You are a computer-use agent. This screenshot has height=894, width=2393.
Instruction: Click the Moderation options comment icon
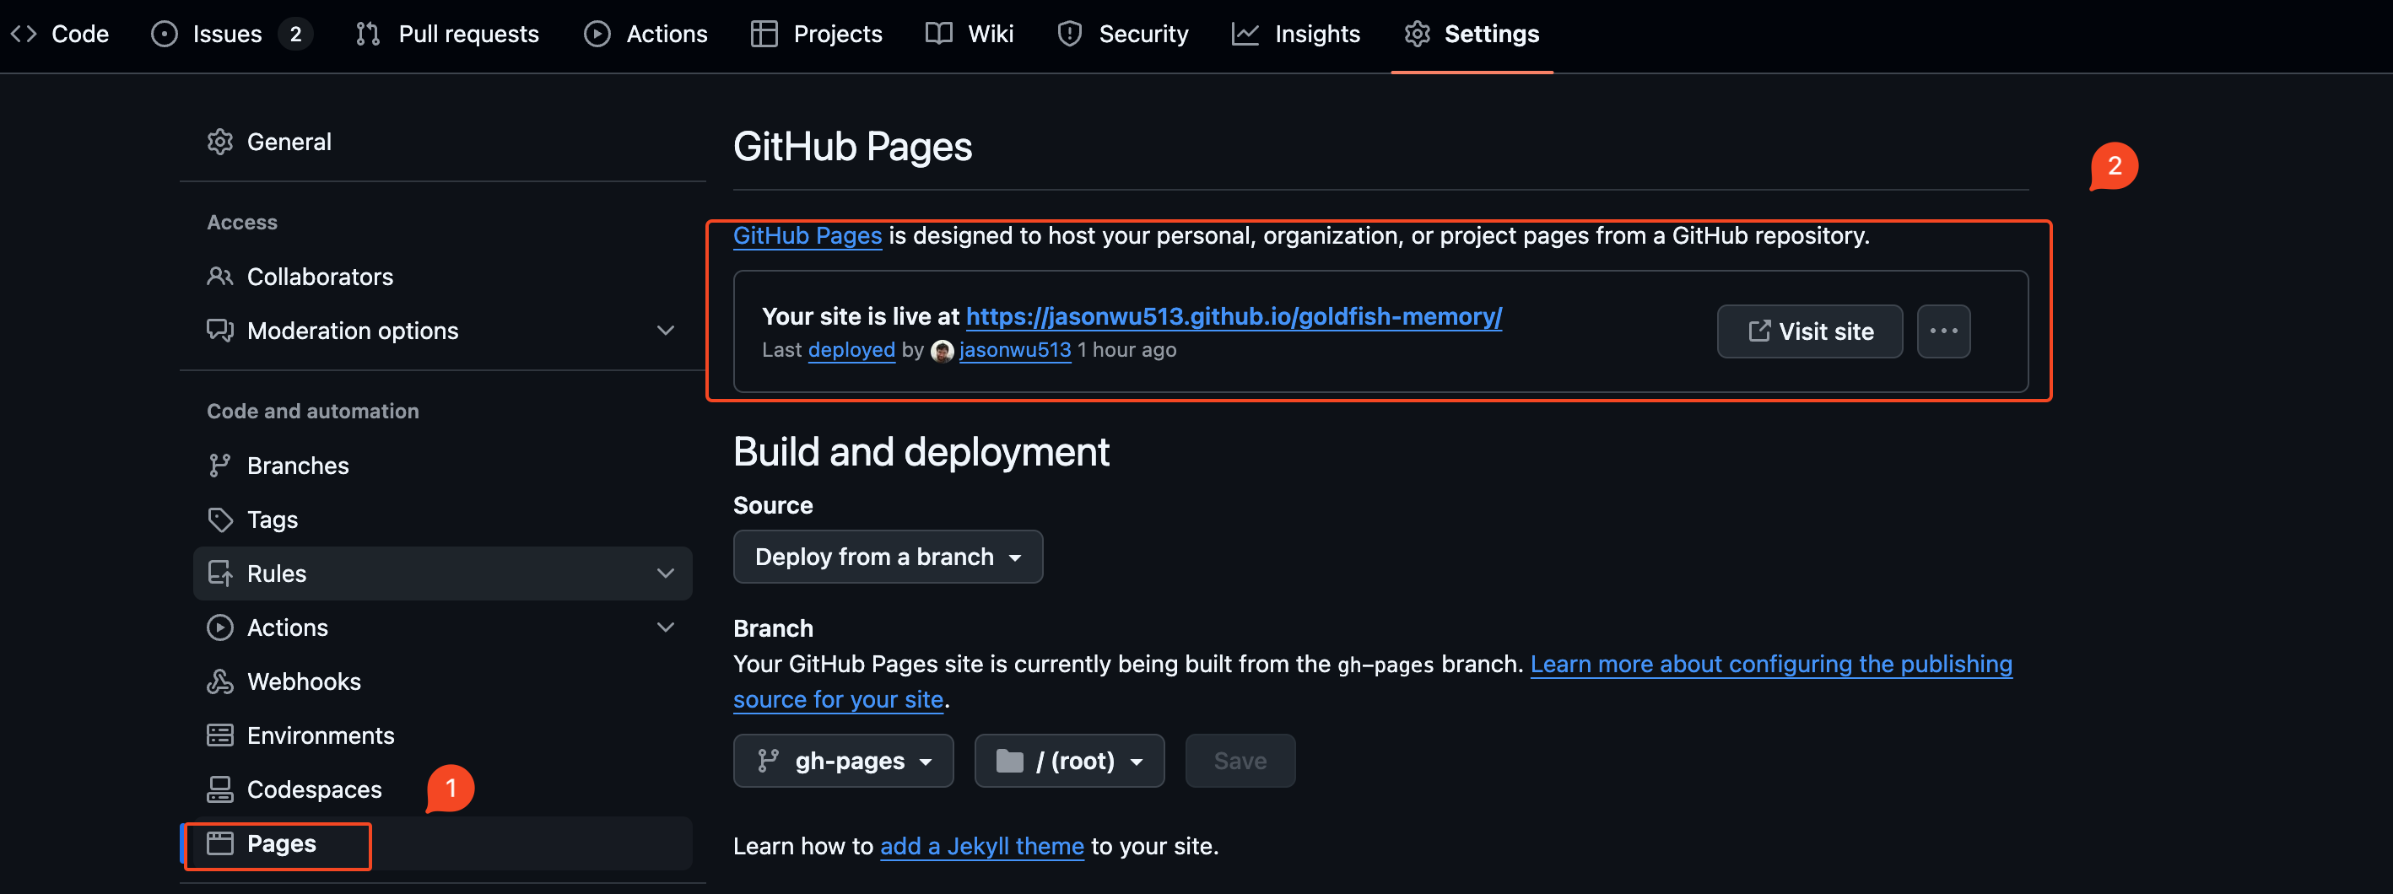point(220,331)
